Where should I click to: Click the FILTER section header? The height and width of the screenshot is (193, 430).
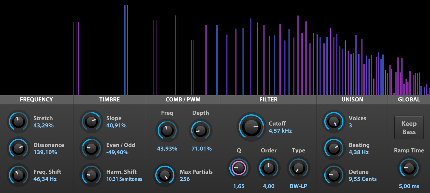click(268, 99)
